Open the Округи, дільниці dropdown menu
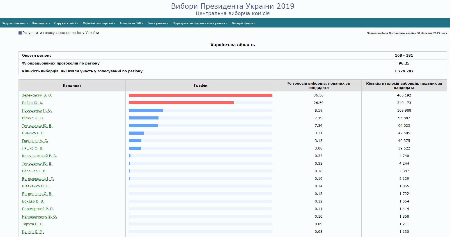 (x=15, y=23)
